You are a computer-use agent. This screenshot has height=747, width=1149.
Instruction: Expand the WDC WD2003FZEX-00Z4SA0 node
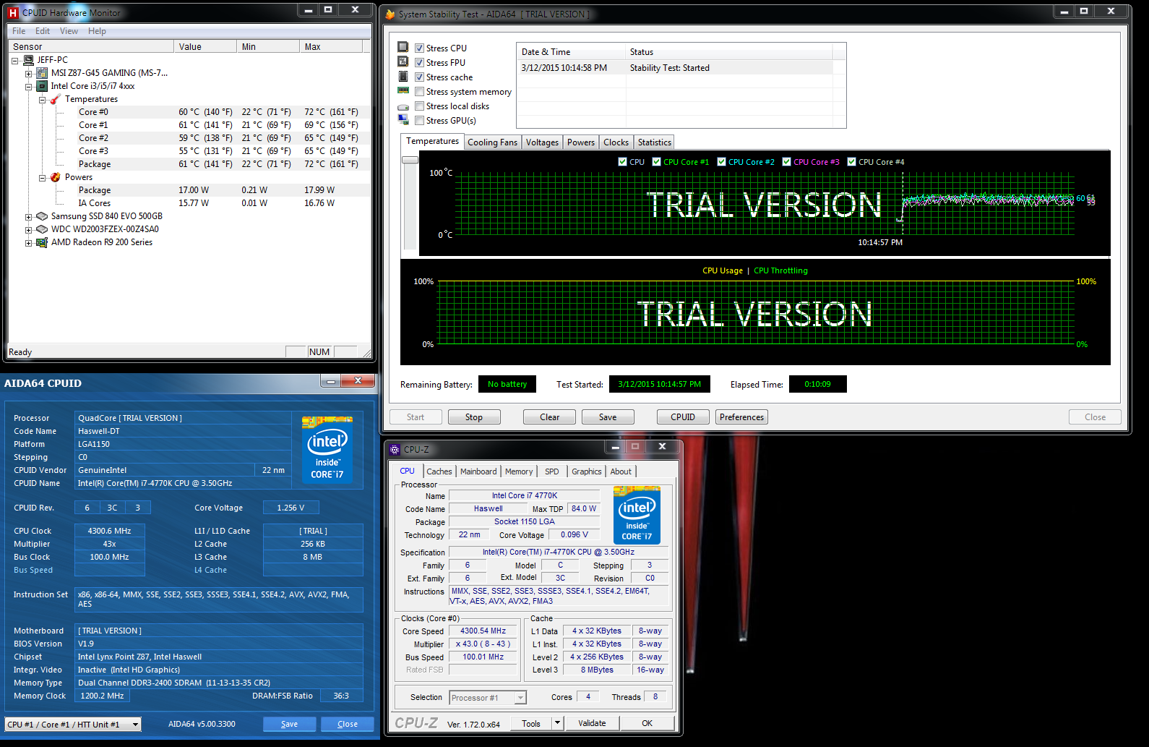(x=28, y=230)
